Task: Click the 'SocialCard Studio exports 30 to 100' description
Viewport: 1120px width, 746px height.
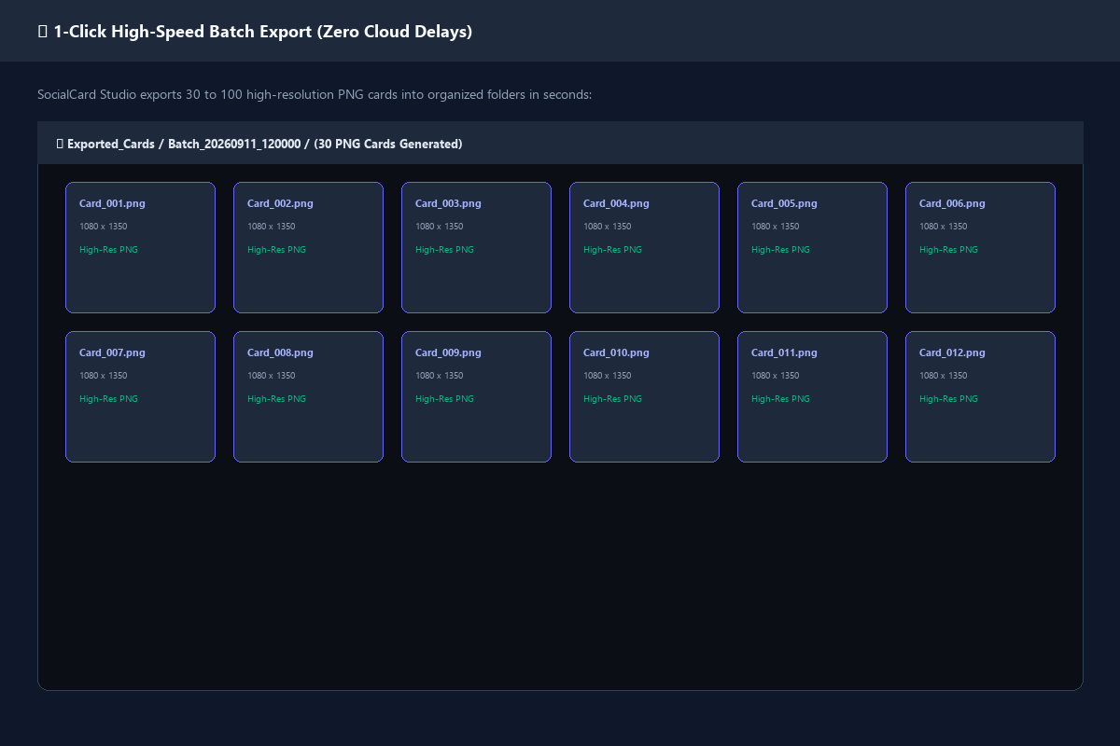Action: click(x=315, y=95)
